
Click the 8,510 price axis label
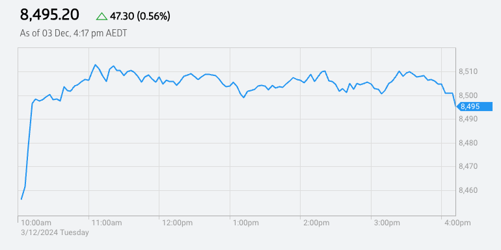468,71
